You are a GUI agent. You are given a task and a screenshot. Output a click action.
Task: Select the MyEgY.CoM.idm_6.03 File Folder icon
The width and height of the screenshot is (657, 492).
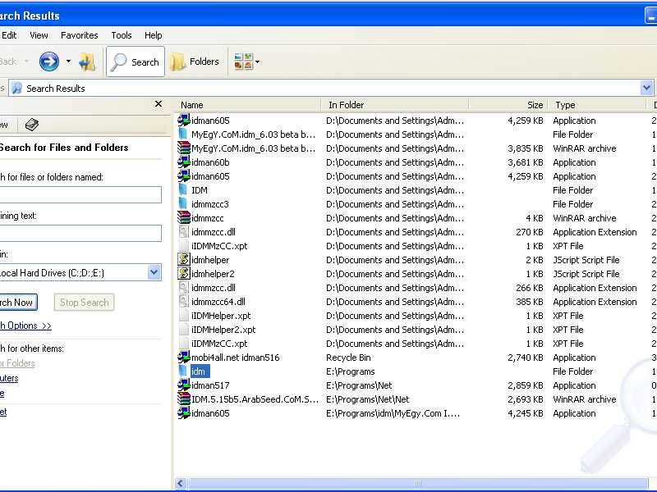pos(183,134)
